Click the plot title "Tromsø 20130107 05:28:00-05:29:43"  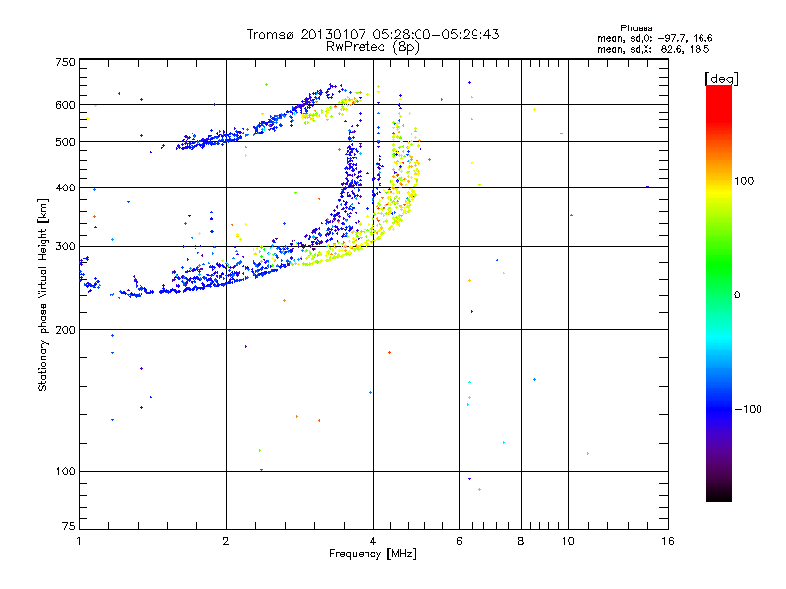(x=372, y=34)
